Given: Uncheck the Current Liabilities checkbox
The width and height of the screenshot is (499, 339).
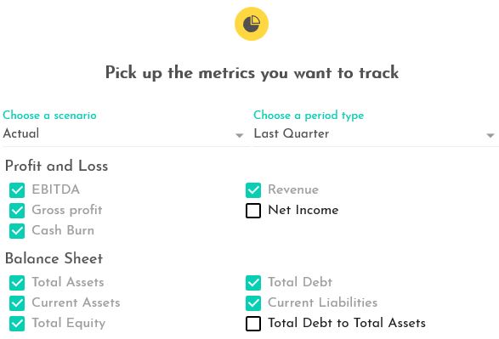Looking at the screenshot, I should (253, 303).
